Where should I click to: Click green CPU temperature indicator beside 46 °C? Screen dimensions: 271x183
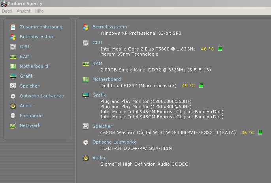pyautogui.click(x=220, y=49)
